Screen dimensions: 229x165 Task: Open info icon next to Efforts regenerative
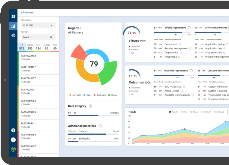(x=189, y=28)
